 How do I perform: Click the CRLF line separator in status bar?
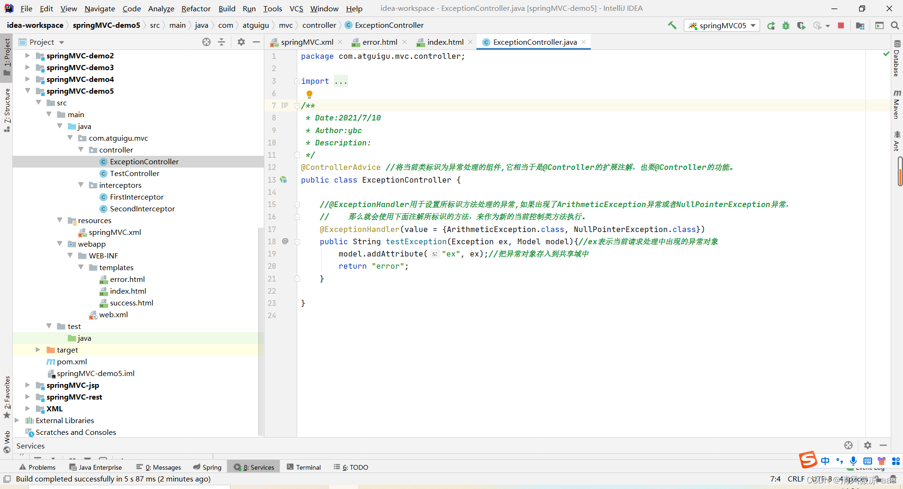coord(796,479)
